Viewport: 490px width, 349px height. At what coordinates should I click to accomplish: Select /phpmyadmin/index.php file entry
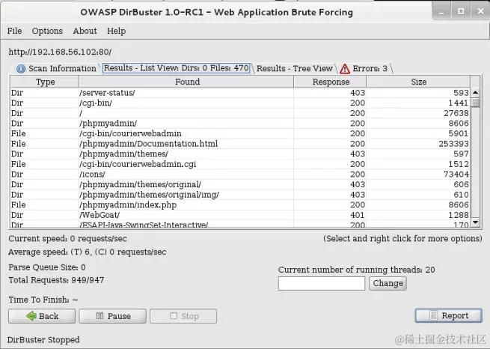point(240,205)
